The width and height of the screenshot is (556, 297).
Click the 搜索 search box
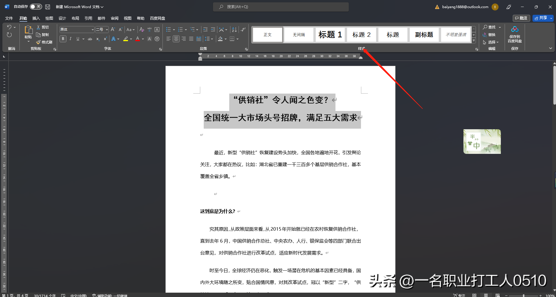click(281, 7)
